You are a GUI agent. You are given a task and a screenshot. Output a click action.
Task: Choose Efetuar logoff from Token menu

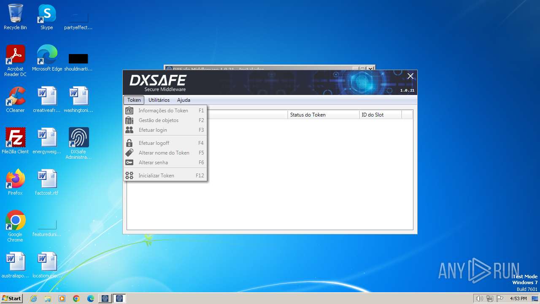tap(165, 143)
